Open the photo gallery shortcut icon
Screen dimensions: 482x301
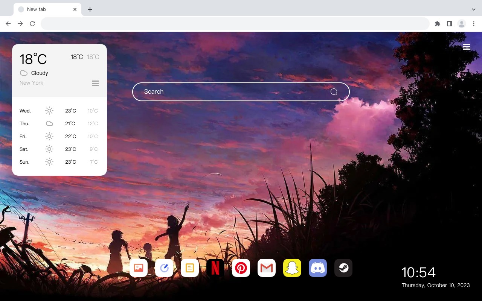(139, 268)
